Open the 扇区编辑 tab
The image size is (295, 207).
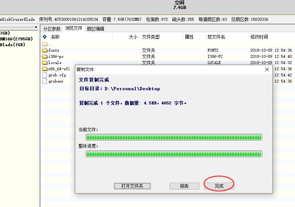point(95,29)
